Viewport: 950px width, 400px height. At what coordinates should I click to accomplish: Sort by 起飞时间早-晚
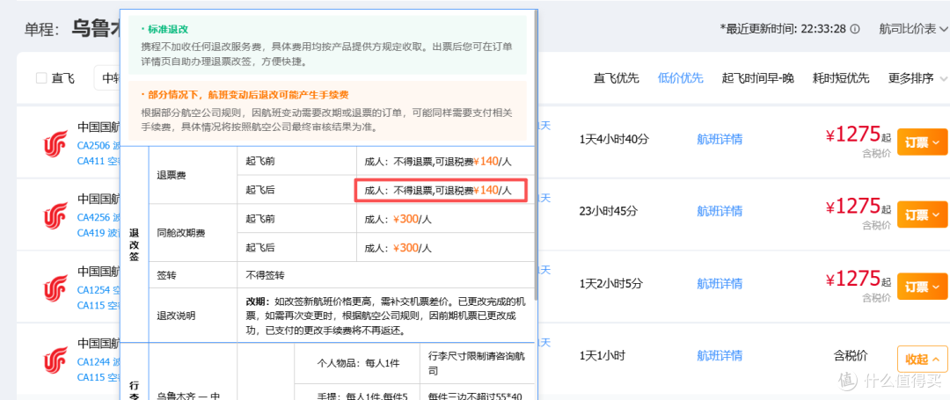(x=758, y=78)
